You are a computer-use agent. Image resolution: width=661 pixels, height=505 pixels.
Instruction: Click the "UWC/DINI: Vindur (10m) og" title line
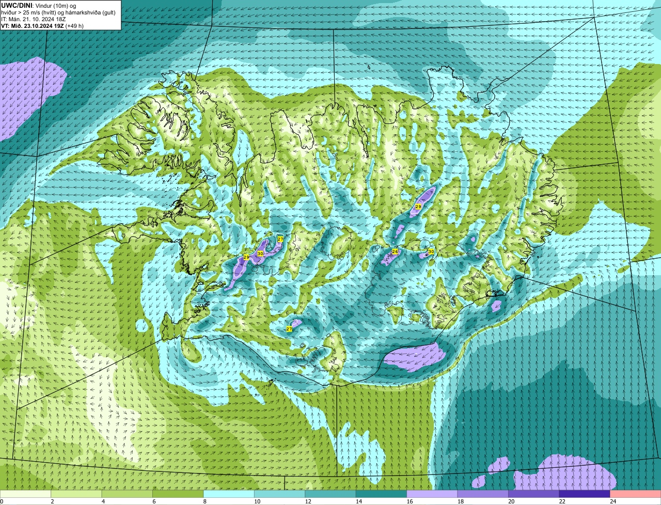click(39, 5)
